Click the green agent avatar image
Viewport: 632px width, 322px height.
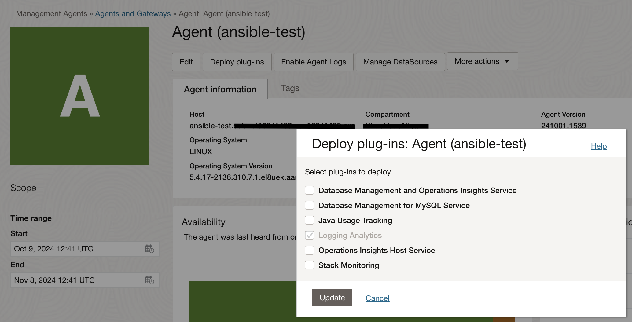[x=80, y=96]
